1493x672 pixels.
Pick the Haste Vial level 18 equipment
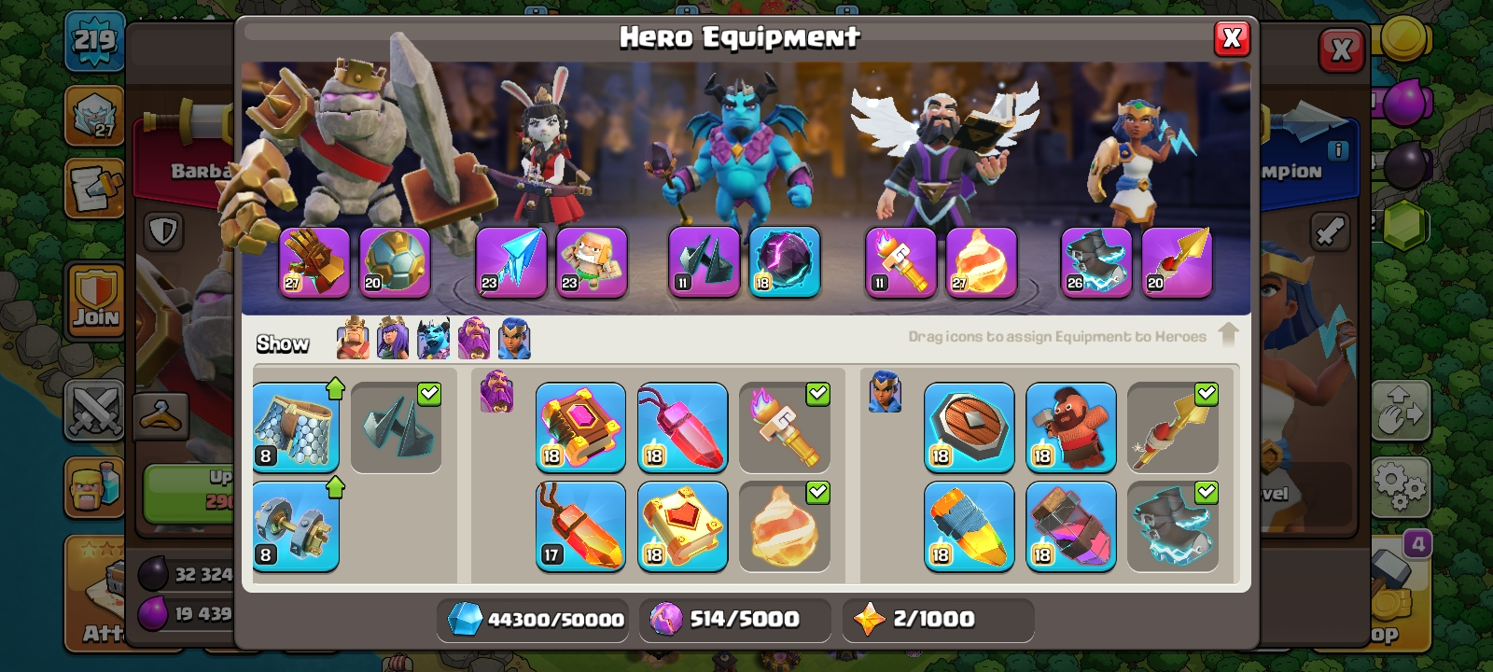coord(1071,525)
